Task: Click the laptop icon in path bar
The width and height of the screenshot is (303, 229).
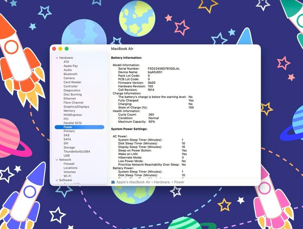Action: [x=113, y=182]
